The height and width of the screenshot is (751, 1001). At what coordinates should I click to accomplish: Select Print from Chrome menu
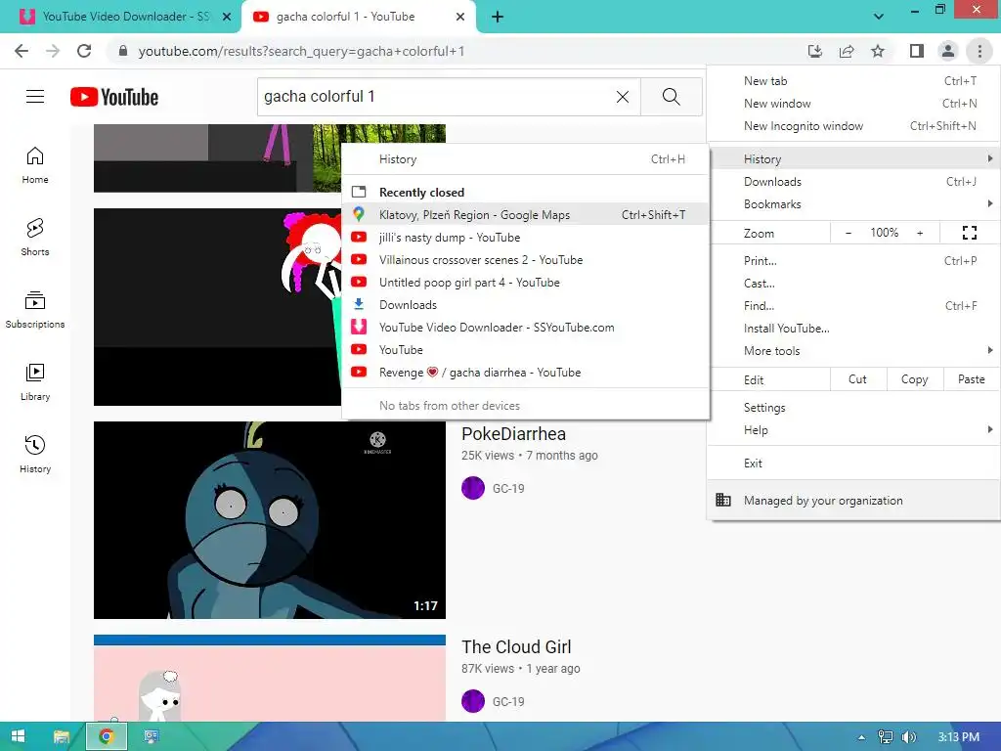click(854, 260)
